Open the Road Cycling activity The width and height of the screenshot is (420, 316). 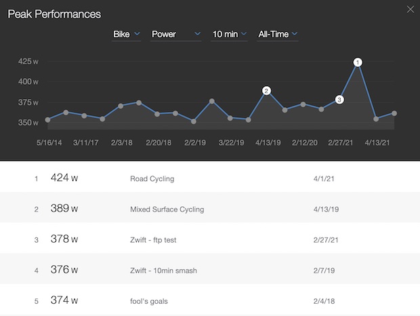point(152,179)
